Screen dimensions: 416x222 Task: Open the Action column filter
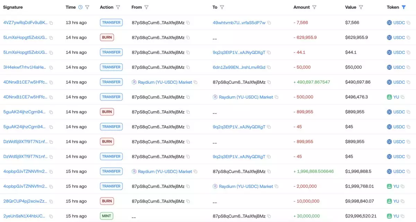click(118, 7)
